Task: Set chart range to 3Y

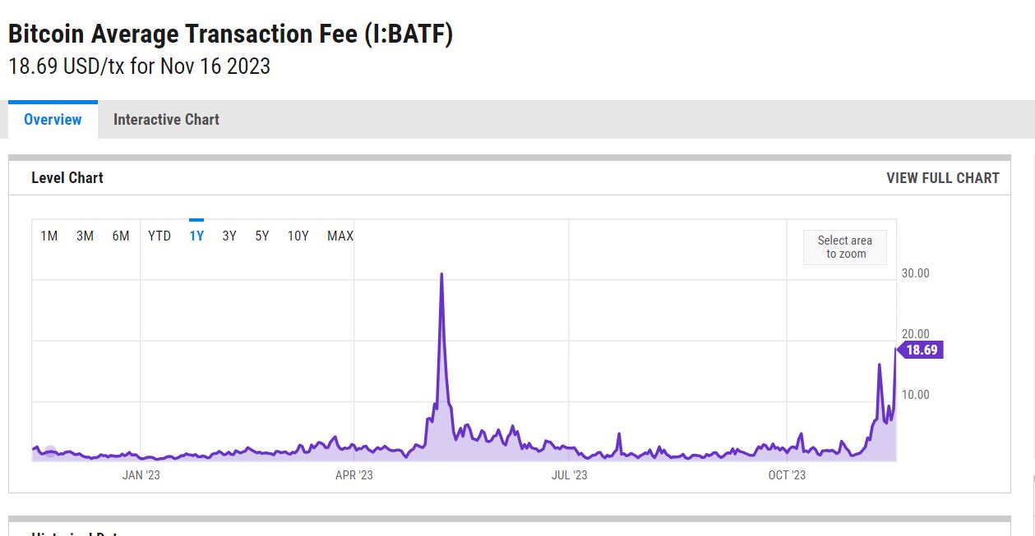Action: coord(229,236)
